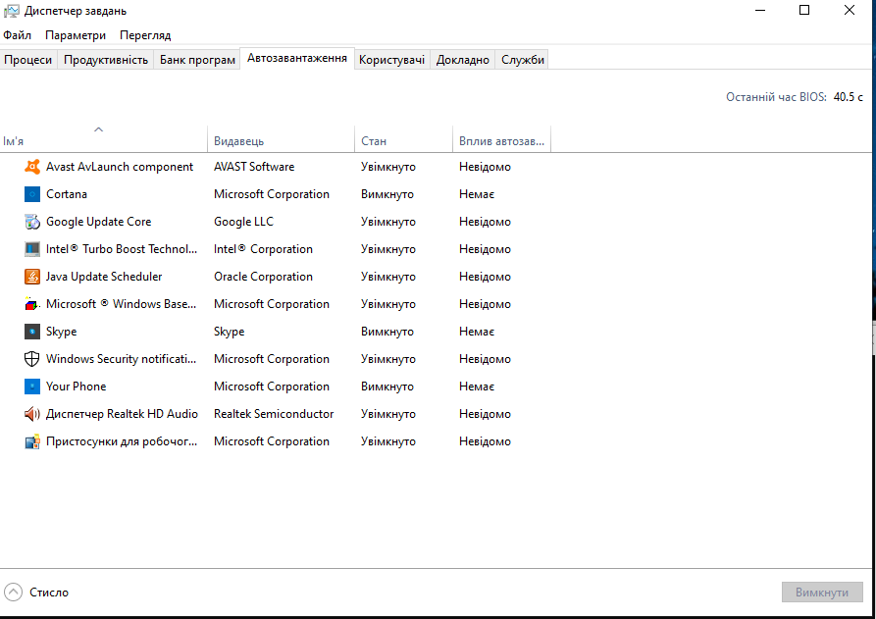Click the Стисло label
876x619 pixels.
49,593
